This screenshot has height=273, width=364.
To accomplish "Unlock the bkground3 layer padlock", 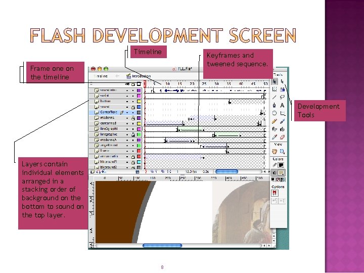I will [133, 162].
